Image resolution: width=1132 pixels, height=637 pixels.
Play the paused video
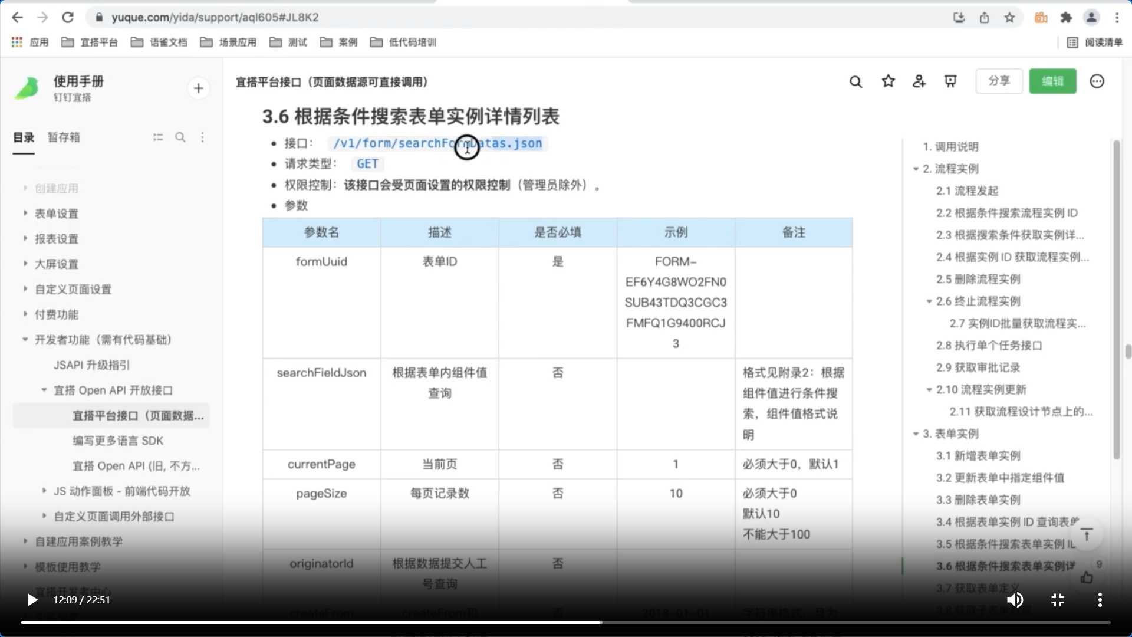click(32, 600)
